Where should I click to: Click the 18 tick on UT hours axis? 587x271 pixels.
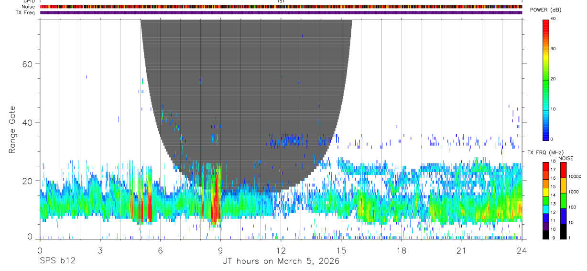[401, 250]
